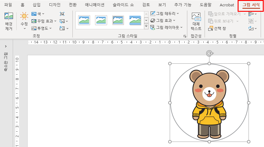
Task: Expand the 색 (Color) dropdown
Action: pos(38,14)
